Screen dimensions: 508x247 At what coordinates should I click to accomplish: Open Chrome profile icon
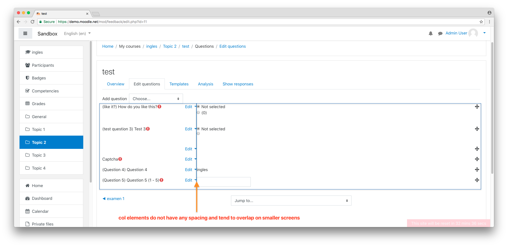coord(489,13)
